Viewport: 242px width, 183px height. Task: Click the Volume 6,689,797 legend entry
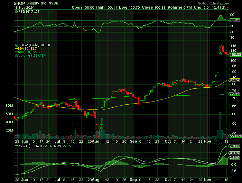click(32, 55)
